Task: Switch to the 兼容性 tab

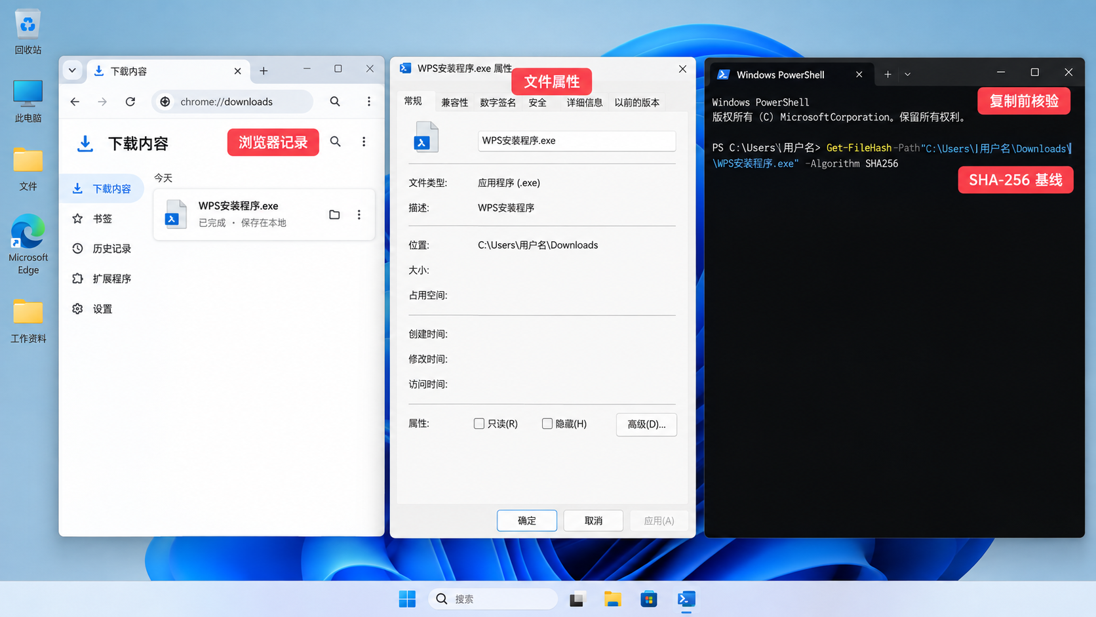Action: point(454,102)
